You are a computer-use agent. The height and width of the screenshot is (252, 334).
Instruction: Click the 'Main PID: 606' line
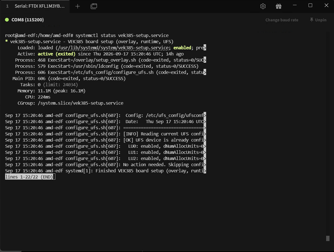pos(69,79)
